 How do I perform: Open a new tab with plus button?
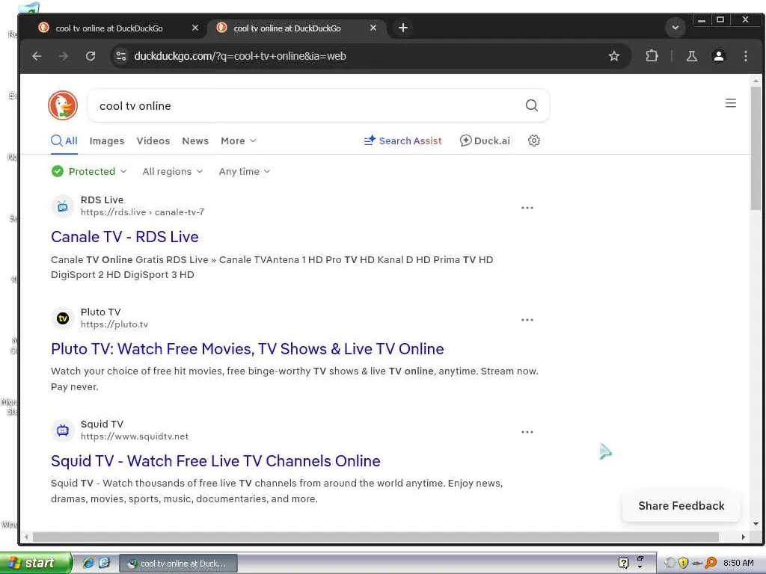403,28
